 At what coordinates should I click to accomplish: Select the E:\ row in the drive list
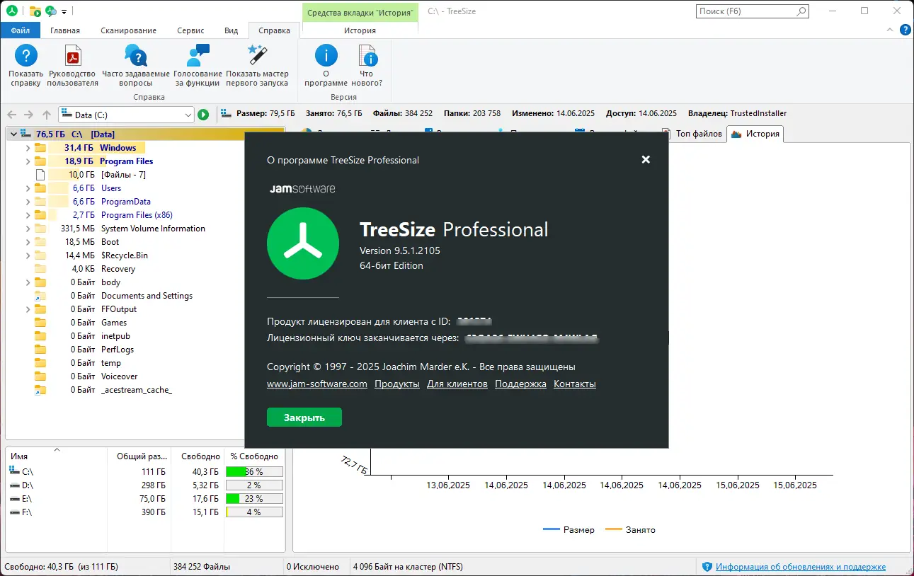(x=145, y=499)
